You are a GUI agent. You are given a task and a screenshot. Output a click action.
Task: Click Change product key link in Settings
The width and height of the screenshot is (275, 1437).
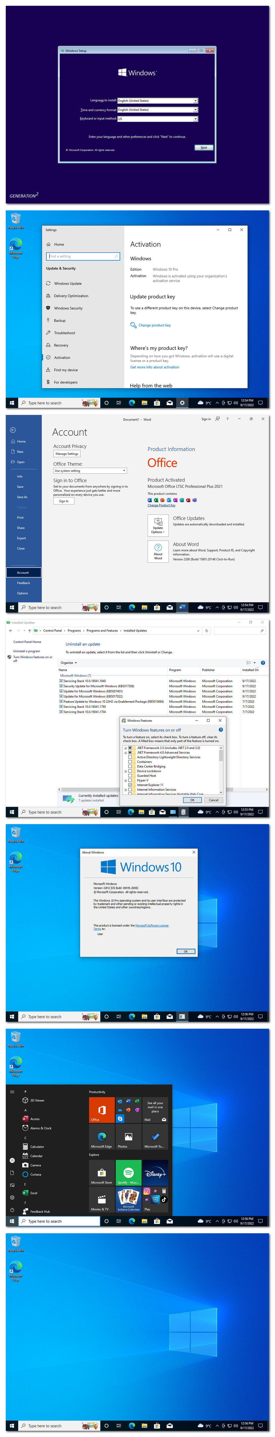154,325
